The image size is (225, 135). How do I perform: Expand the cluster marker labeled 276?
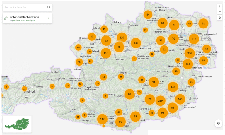(x=190, y=53)
